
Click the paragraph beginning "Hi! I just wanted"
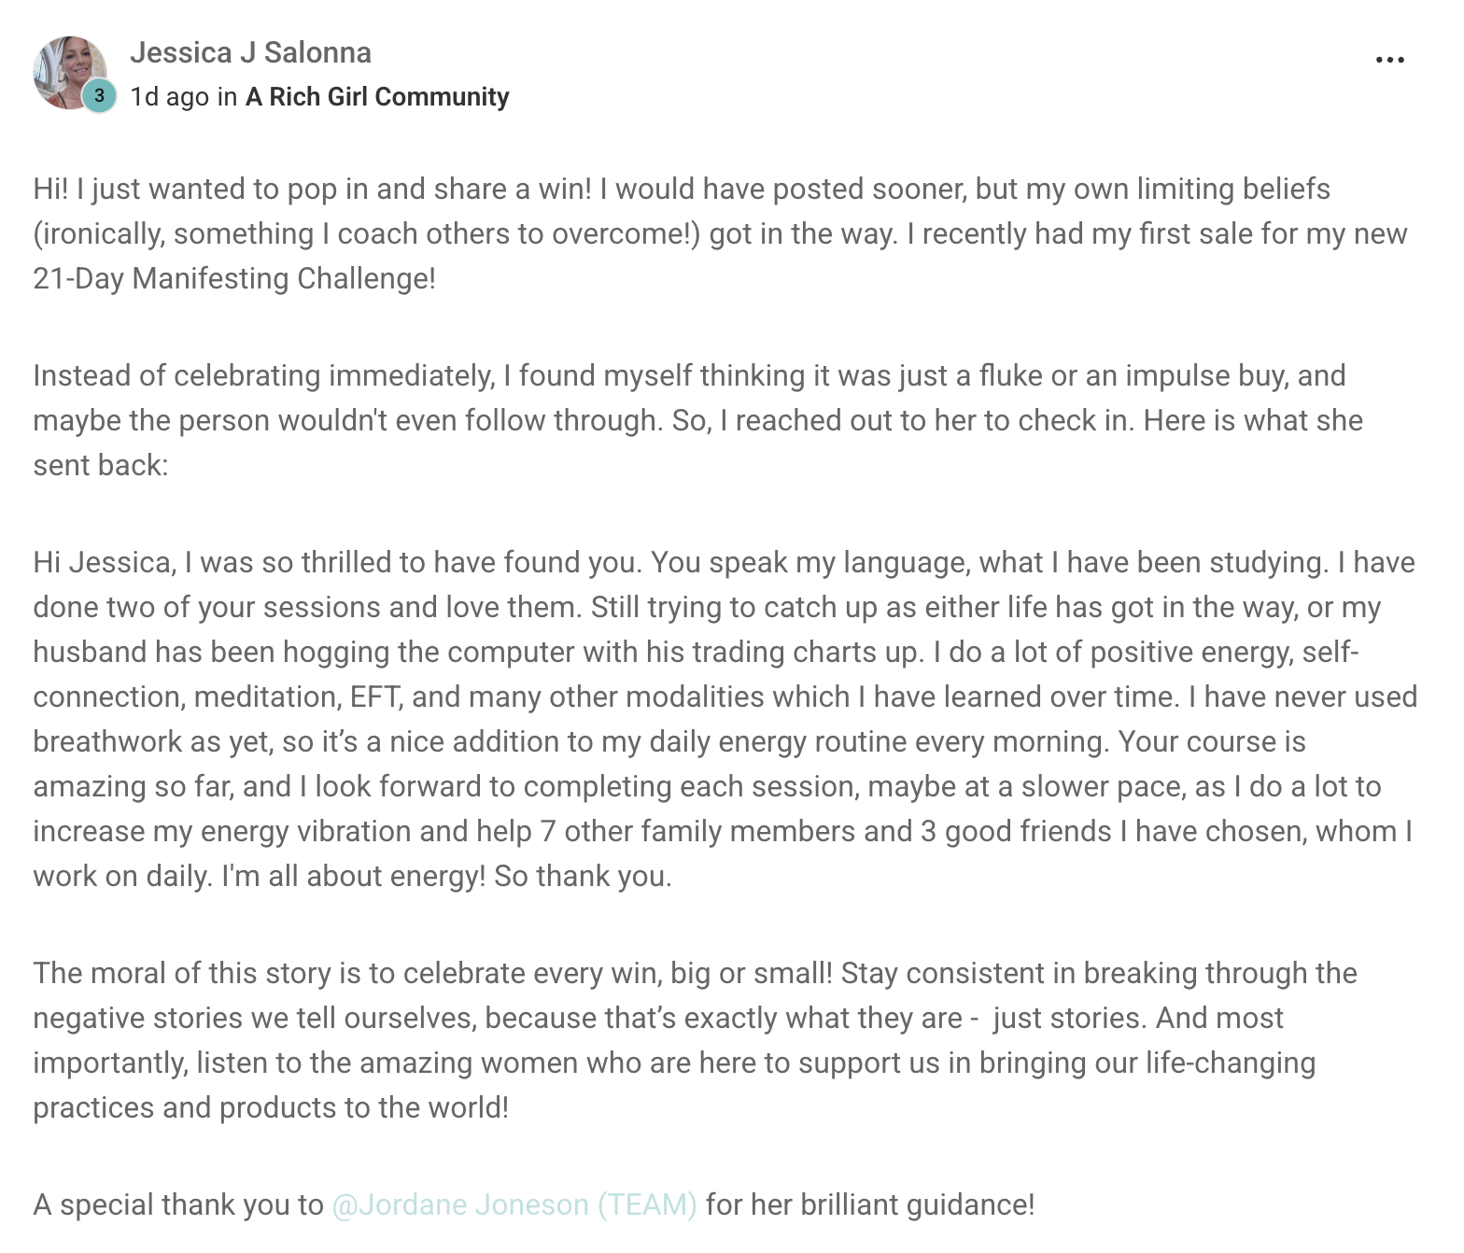tap(721, 233)
